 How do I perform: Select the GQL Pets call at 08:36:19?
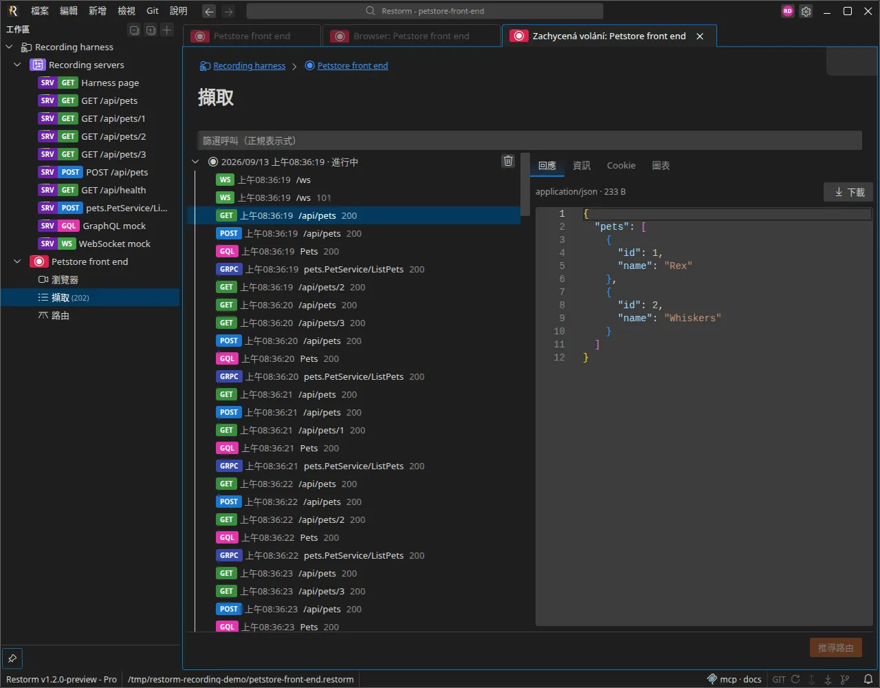click(x=354, y=252)
